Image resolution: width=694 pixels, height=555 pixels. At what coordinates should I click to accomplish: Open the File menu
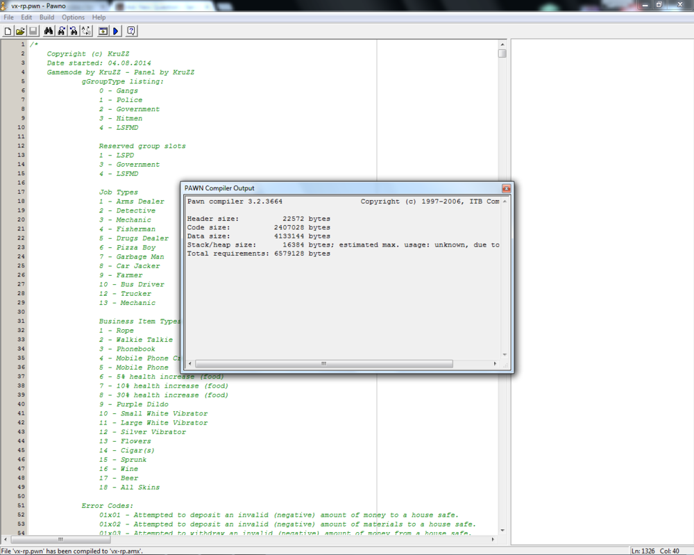(x=8, y=17)
